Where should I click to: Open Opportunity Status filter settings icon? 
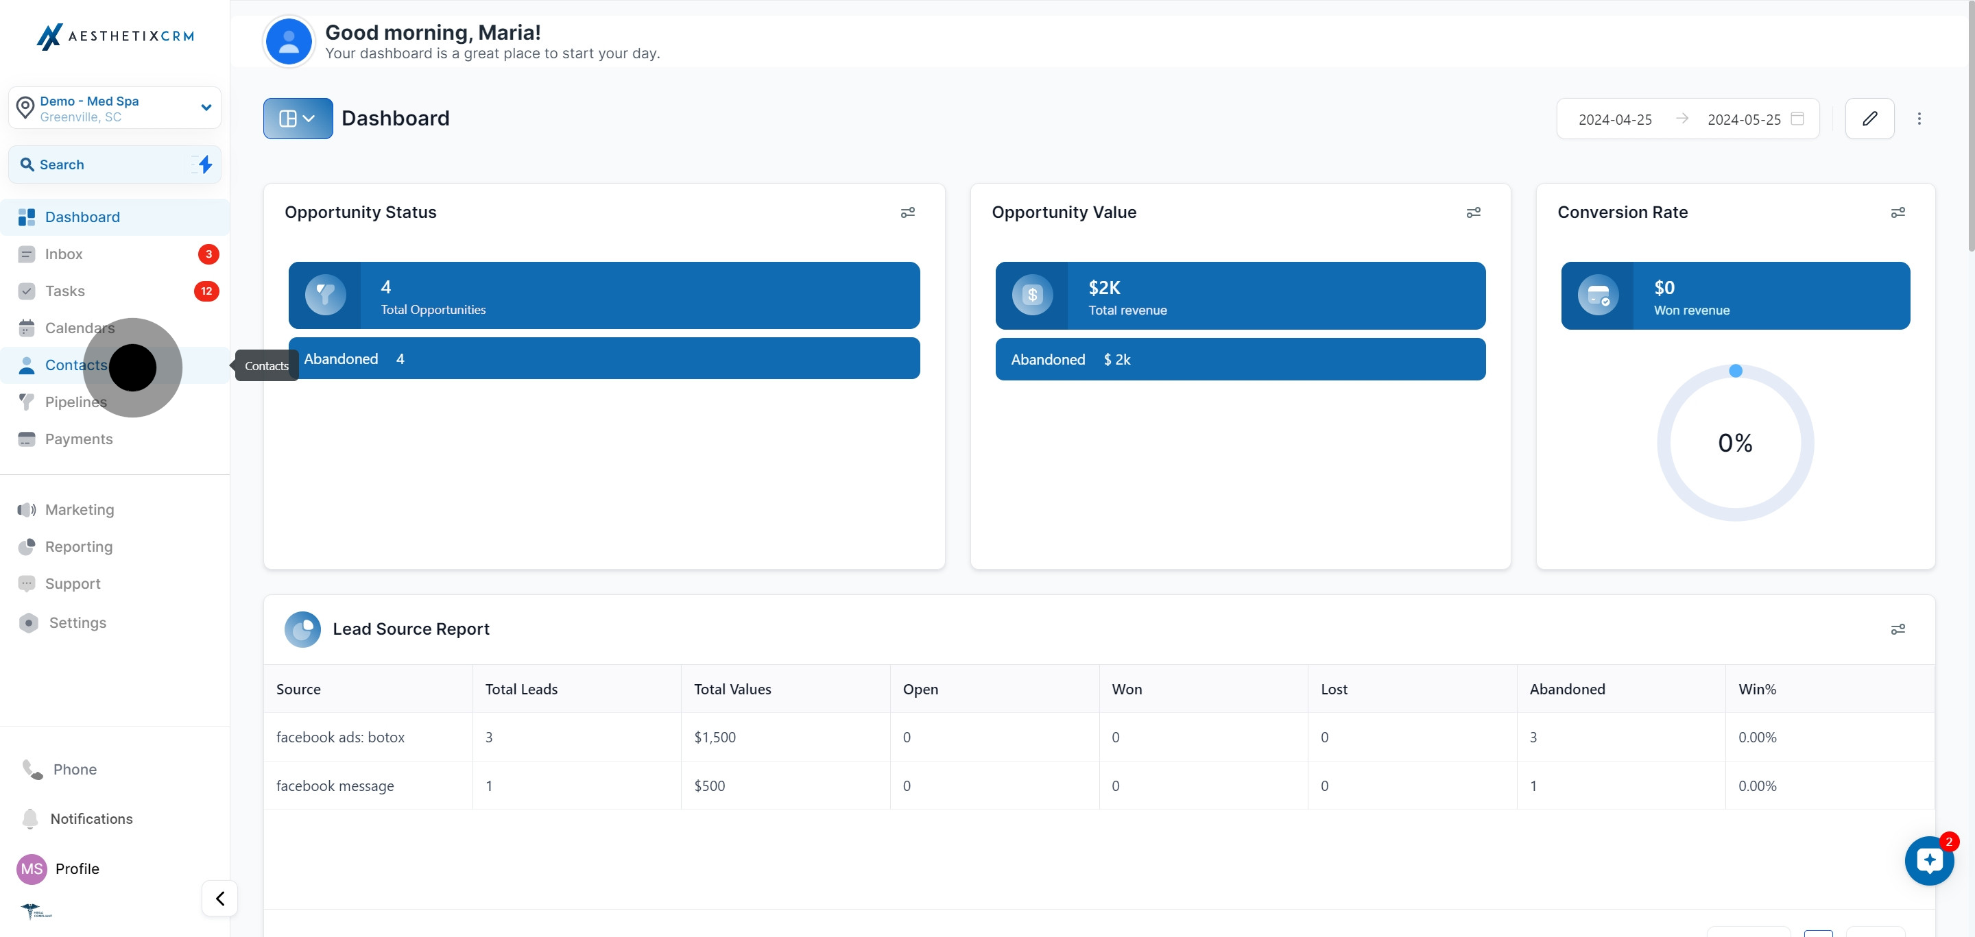point(907,212)
